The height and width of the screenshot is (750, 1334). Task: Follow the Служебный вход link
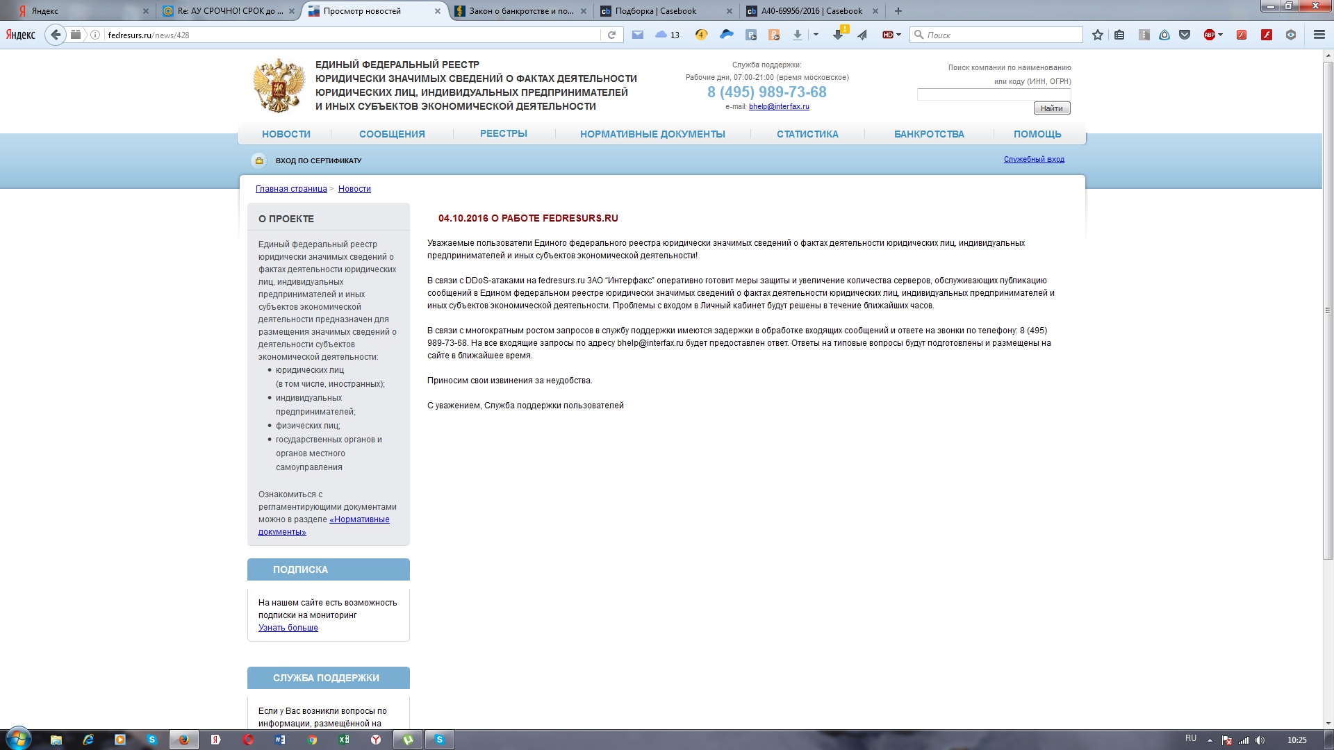[1033, 160]
